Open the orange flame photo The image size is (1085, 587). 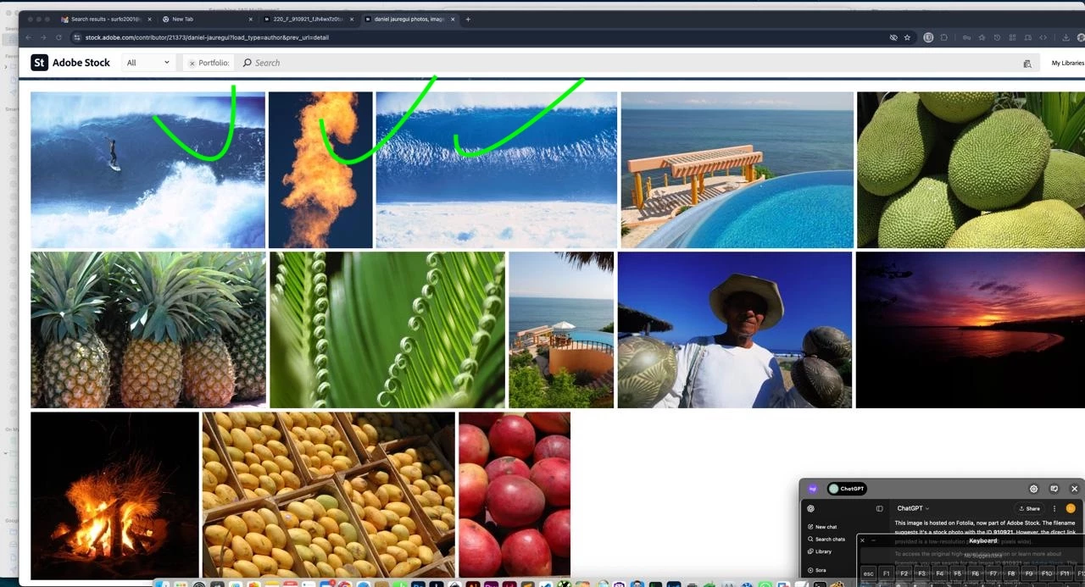(x=320, y=169)
